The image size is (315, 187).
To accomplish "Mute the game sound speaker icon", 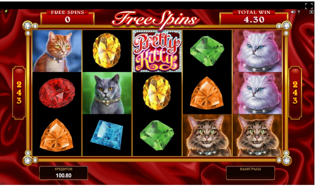I will point(293,12).
